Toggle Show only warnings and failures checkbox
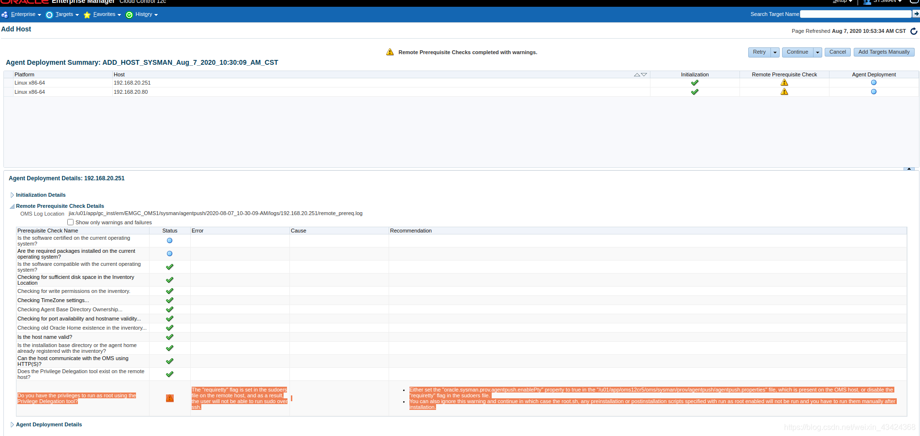 coord(71,222)
